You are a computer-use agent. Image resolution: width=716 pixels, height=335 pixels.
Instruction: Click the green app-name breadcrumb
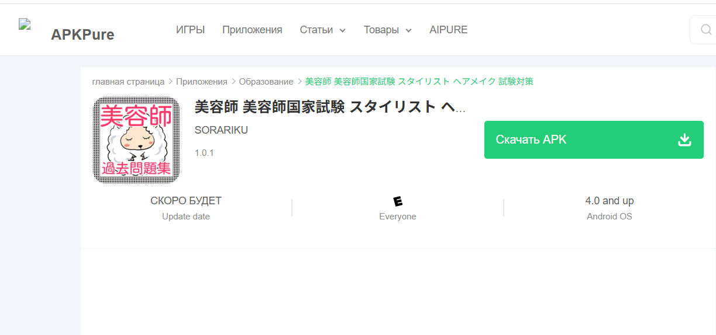419,82
